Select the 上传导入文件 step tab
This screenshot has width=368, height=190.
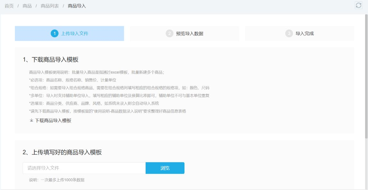point(70,33)
